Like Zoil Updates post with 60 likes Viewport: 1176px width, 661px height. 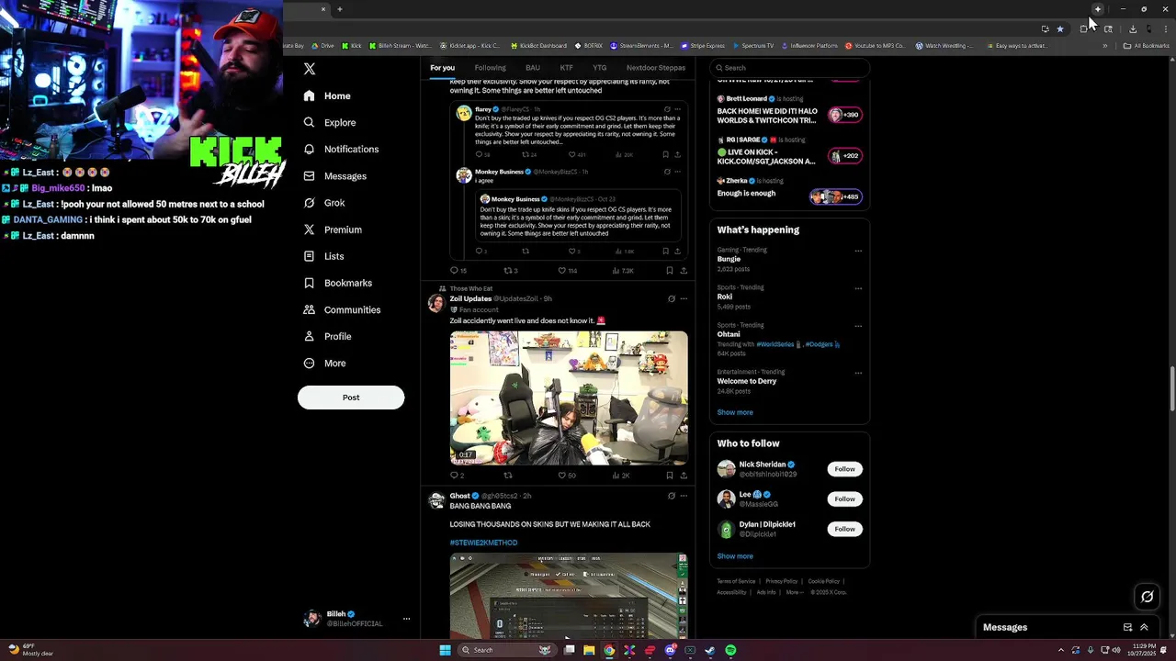click(x=567, y=476)
